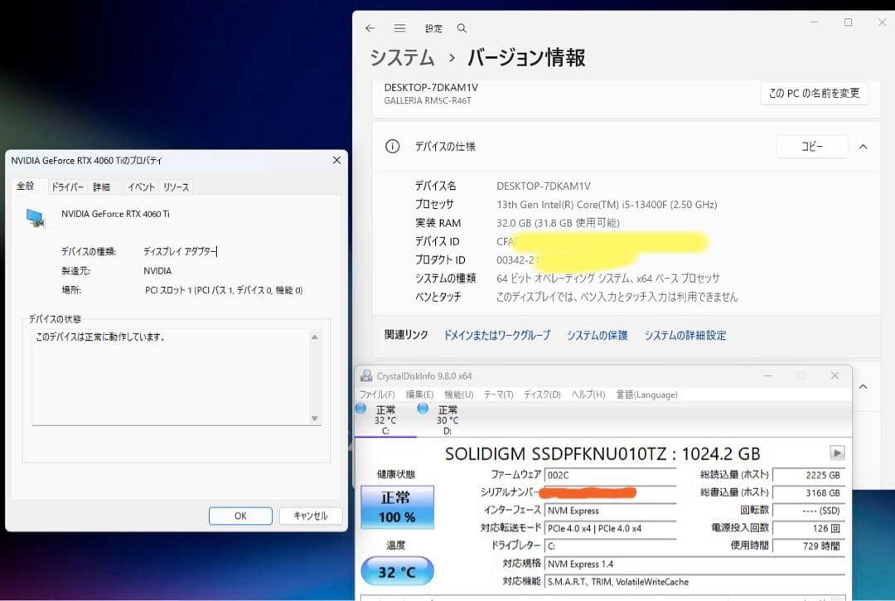The height and width of the screenshot is (601, 895).
Task: Open 機能(U) menu in CrystalDiskInfo
Action: [459, 395]
